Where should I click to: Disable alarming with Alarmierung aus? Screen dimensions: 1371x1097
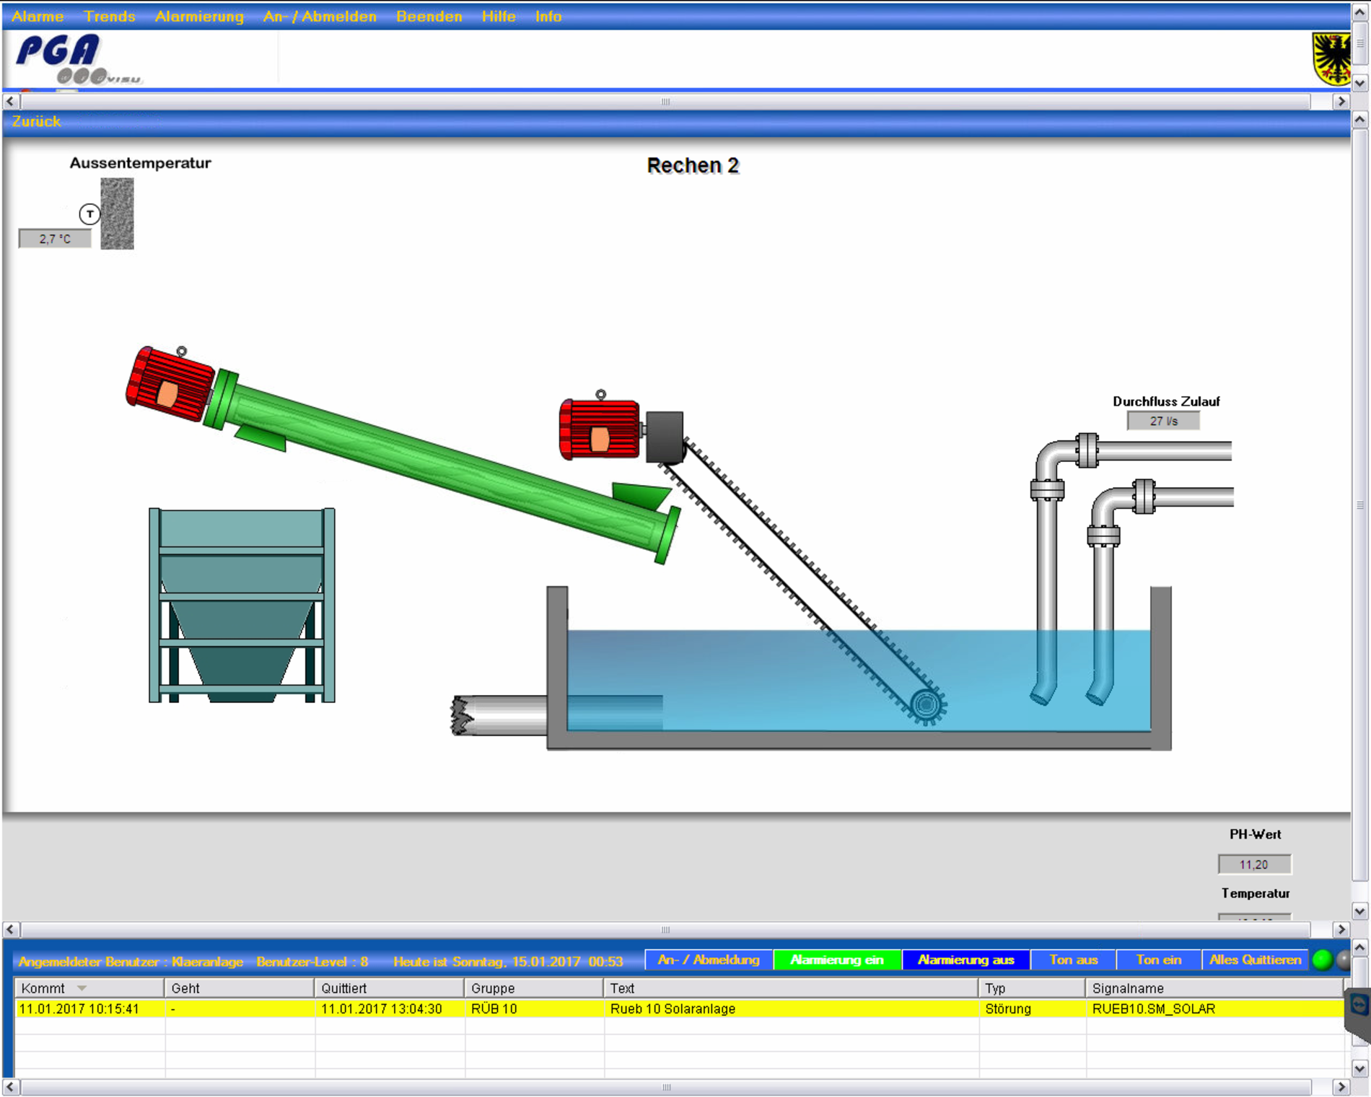point(965,960)
